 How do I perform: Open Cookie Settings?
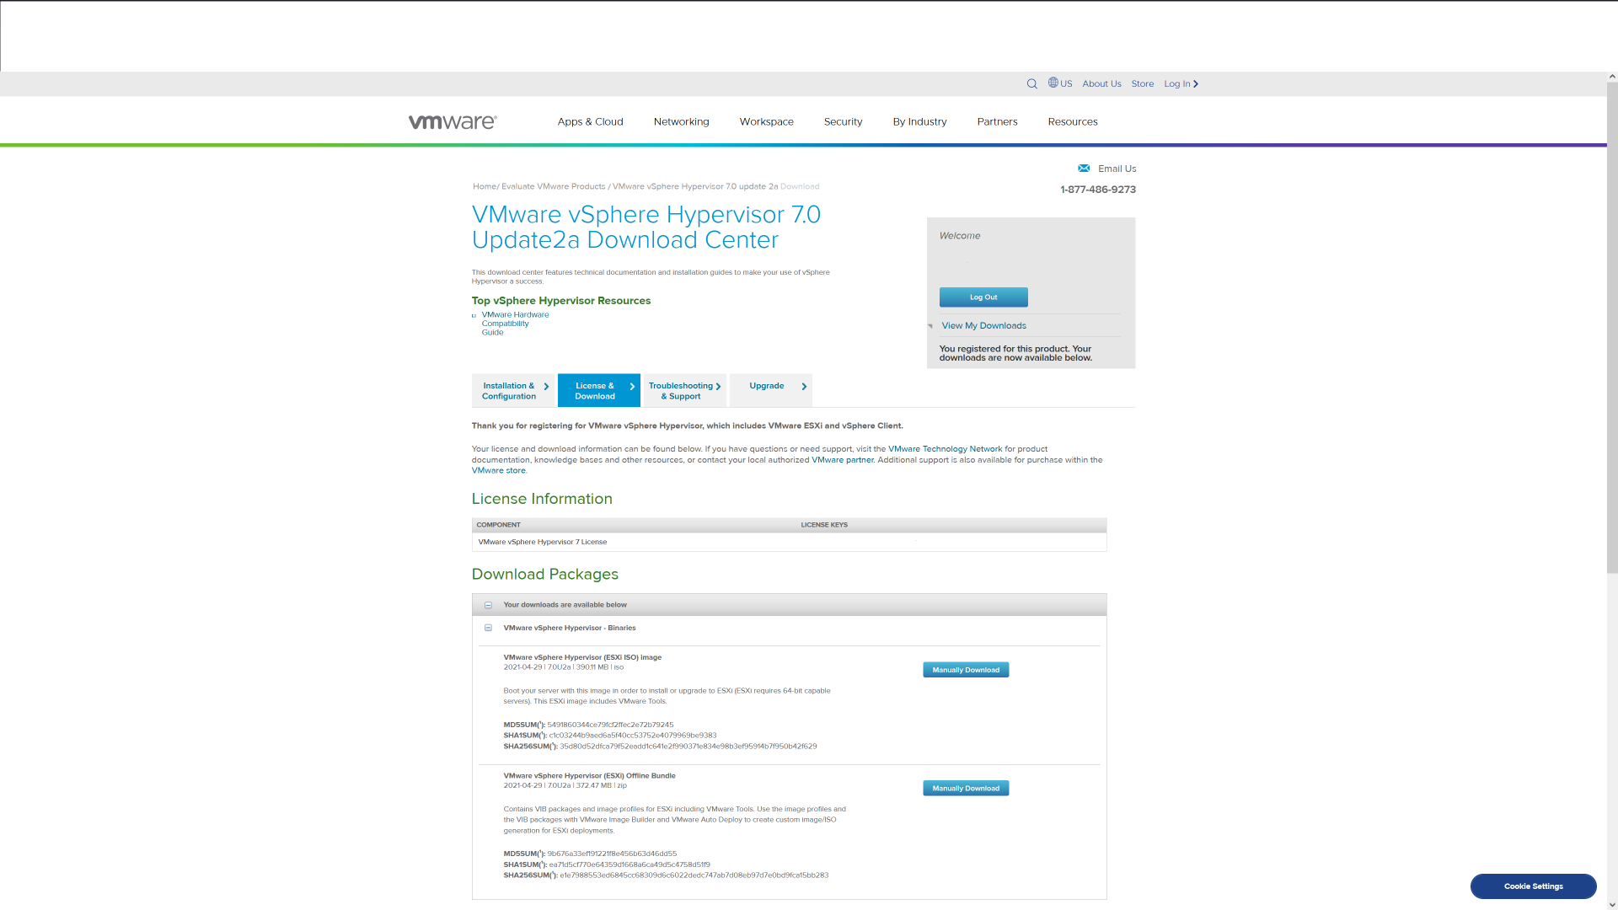1533,886
